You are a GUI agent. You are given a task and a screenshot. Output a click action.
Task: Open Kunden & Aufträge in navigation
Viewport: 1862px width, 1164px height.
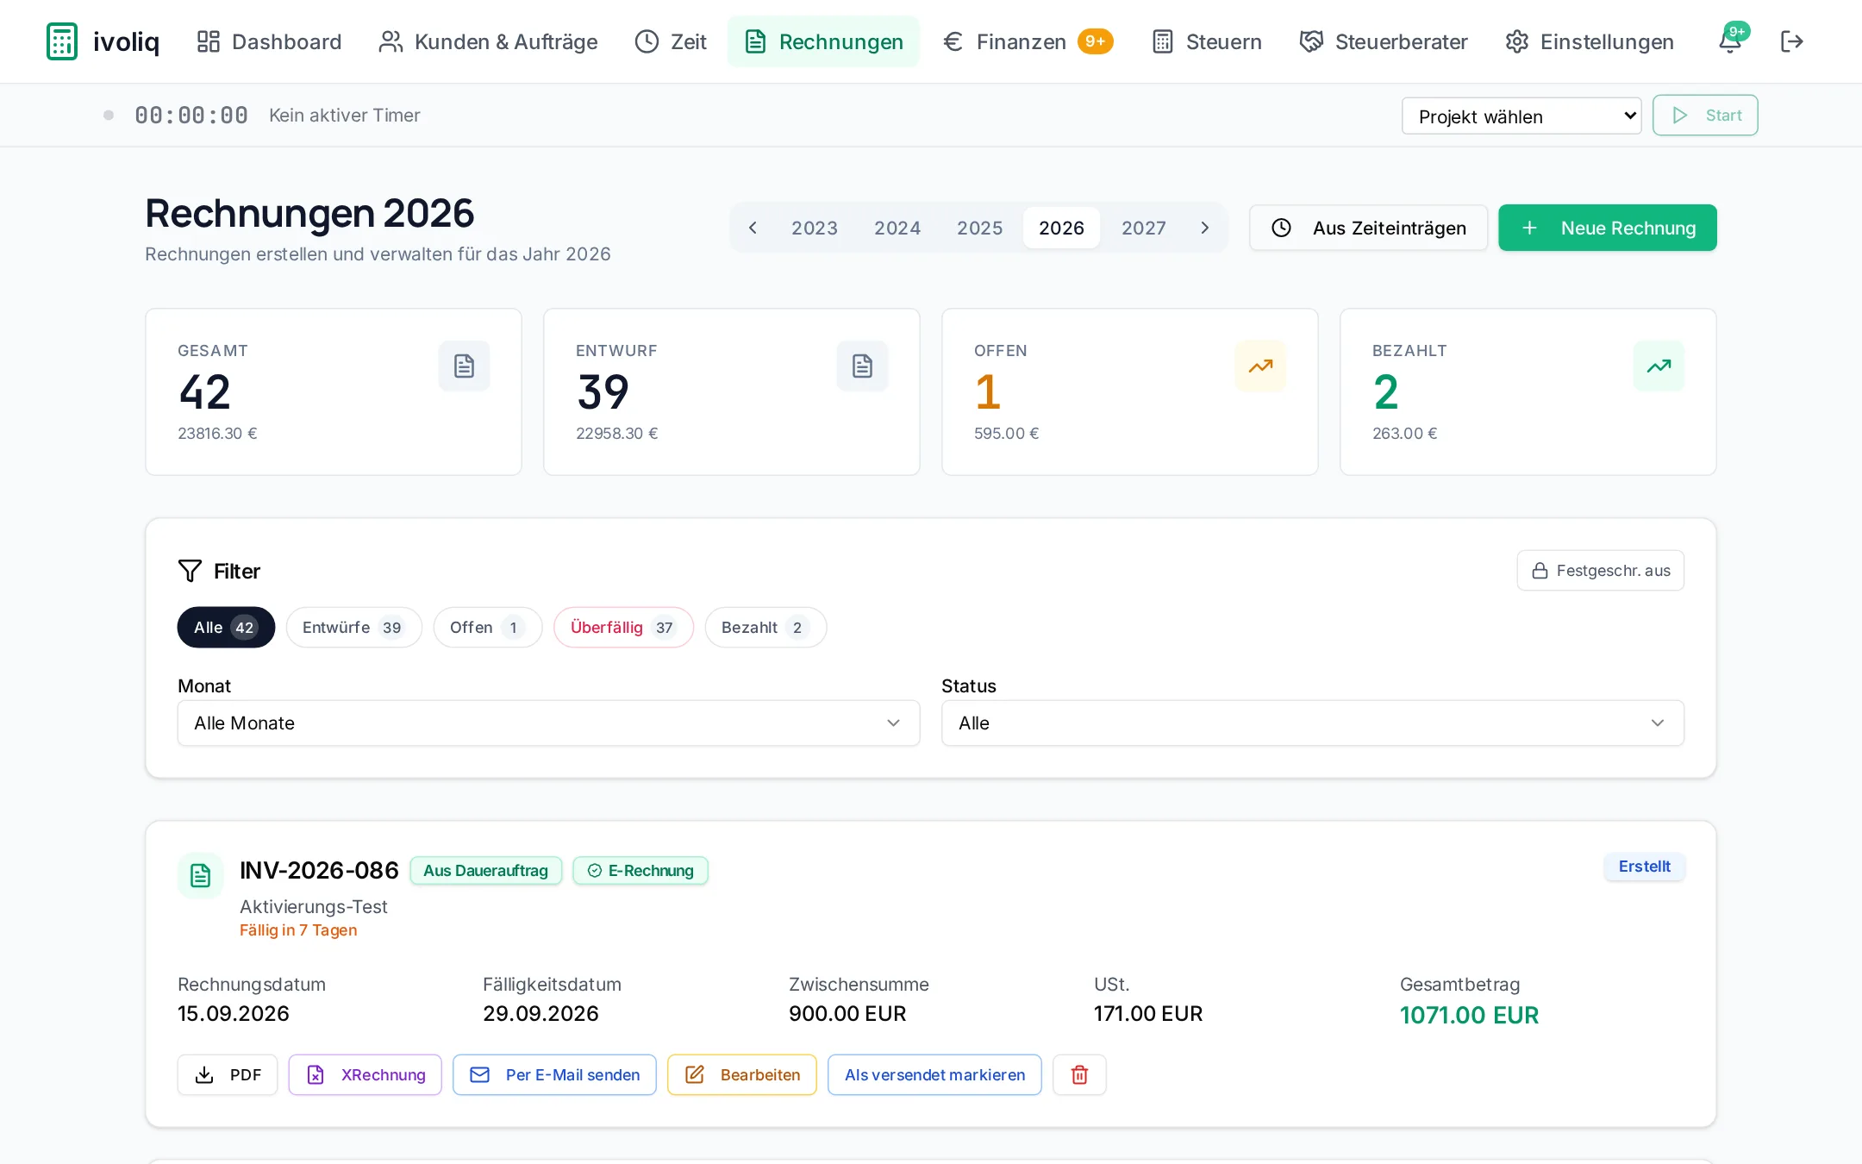point(488,41)
